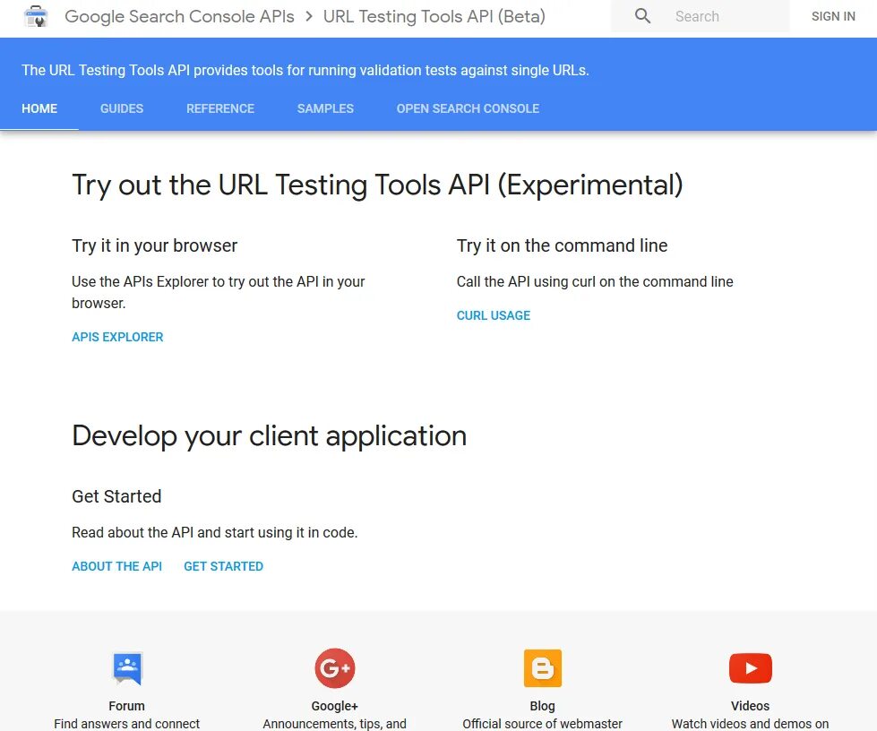
Task: Switch to the GUIDES tab
Action: [121, 108]
